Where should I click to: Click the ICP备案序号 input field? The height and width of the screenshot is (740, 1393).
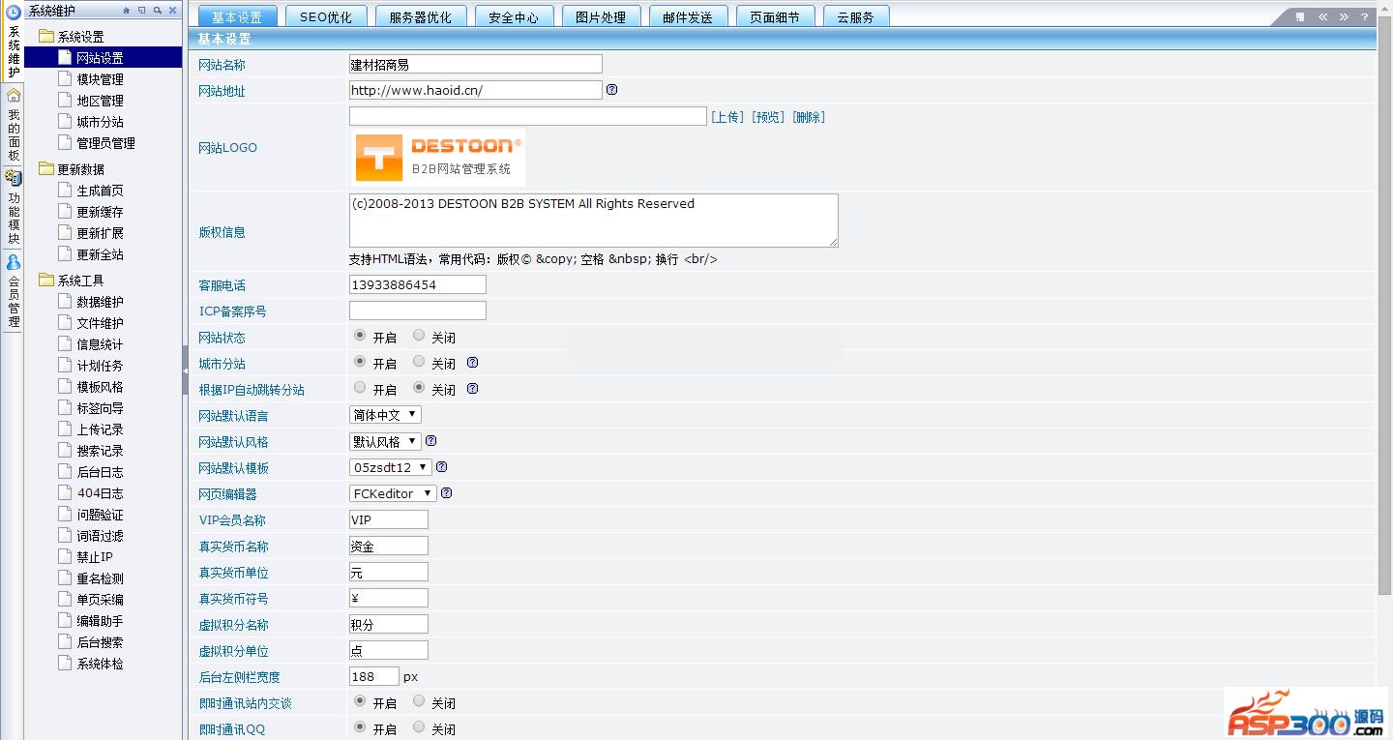point(418,311)
